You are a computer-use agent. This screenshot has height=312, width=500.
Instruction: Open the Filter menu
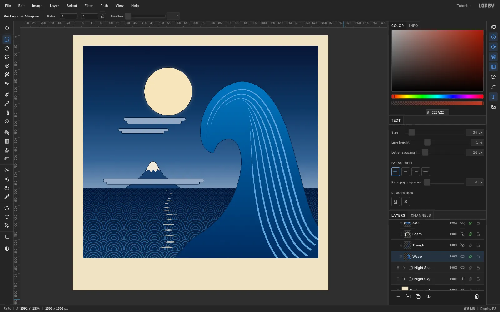[x=89, y=6]
